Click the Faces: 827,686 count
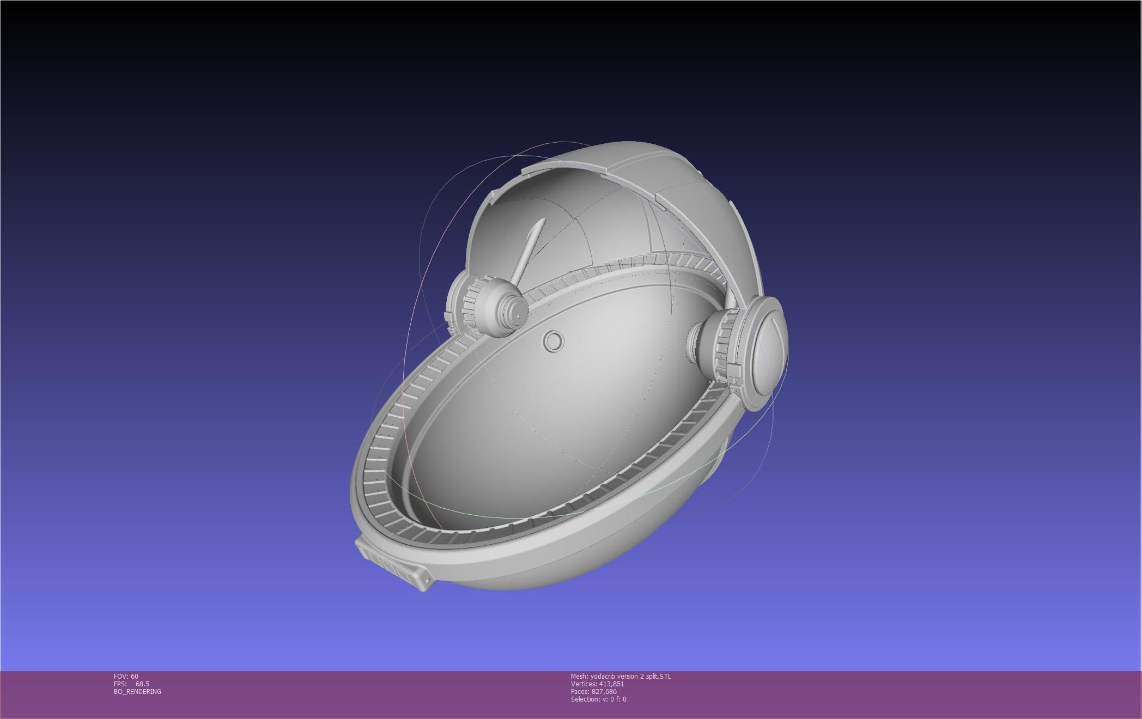Screen dimensions: 1142x719 593,691
